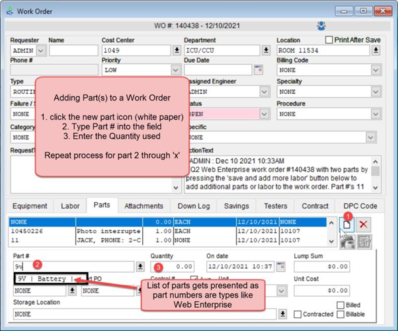
Task: Click the Department lookup arrow button
Action: tap(266, 50)
